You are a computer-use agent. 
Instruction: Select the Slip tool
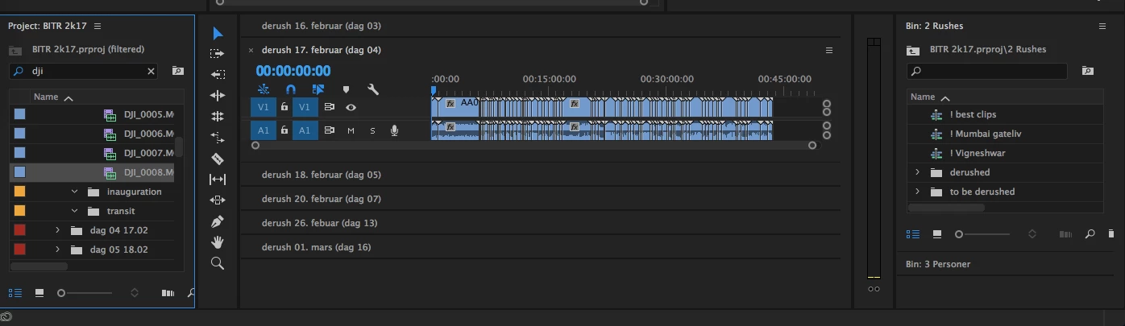tap(217, 180)
